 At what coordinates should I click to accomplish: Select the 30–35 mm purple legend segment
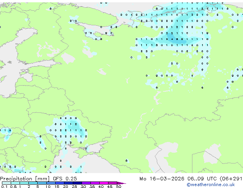point(86,183)
